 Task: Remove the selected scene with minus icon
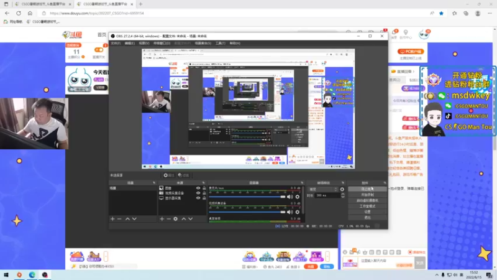click(119, 219)
